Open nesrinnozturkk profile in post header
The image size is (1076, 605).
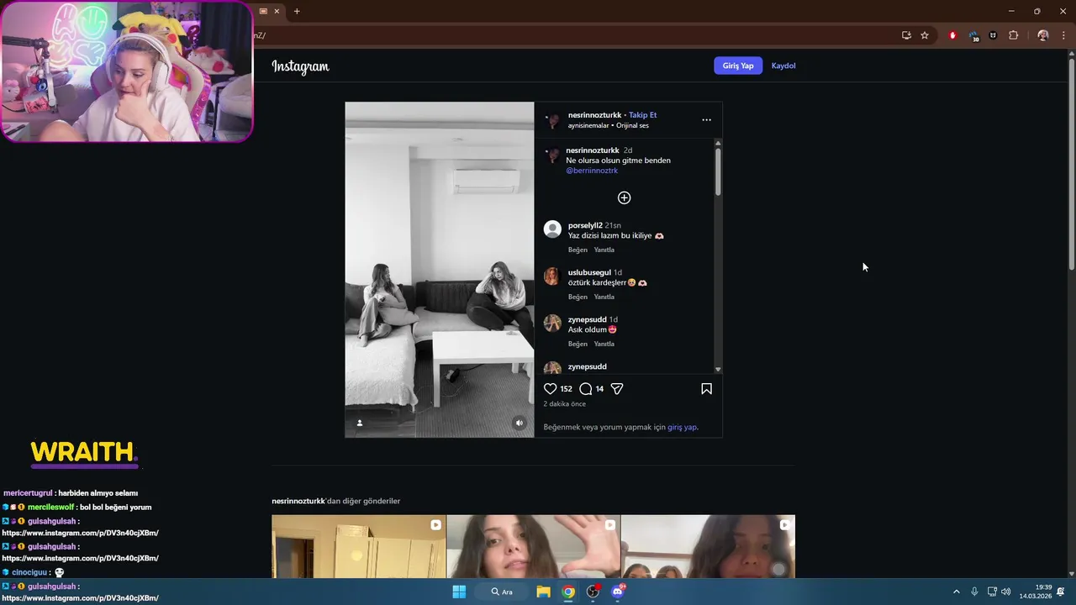pos(594,115)
